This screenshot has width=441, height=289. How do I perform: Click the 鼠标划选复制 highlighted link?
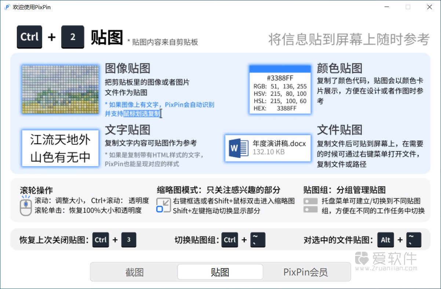142,113
